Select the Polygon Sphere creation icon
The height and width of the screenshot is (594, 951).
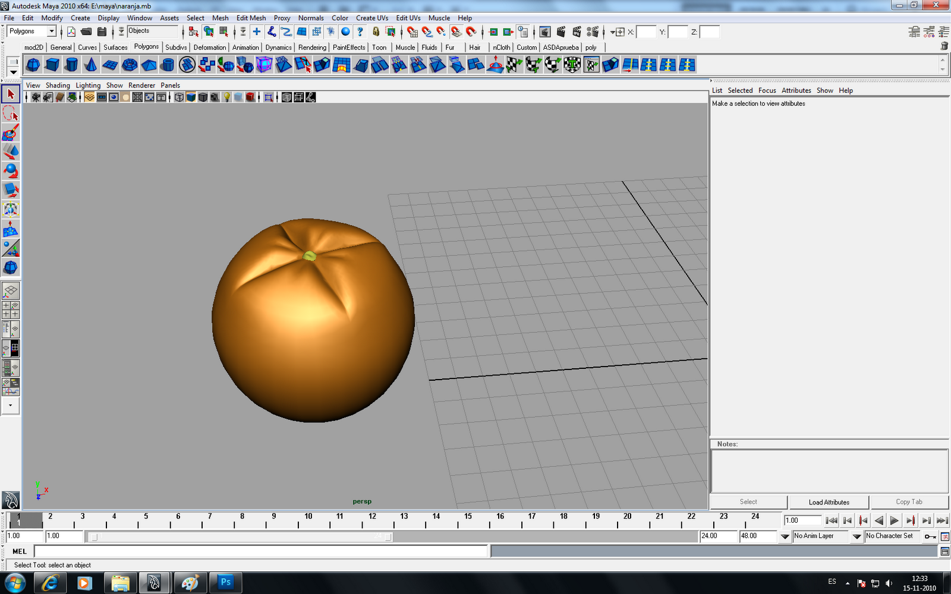(x=33, y=65)
